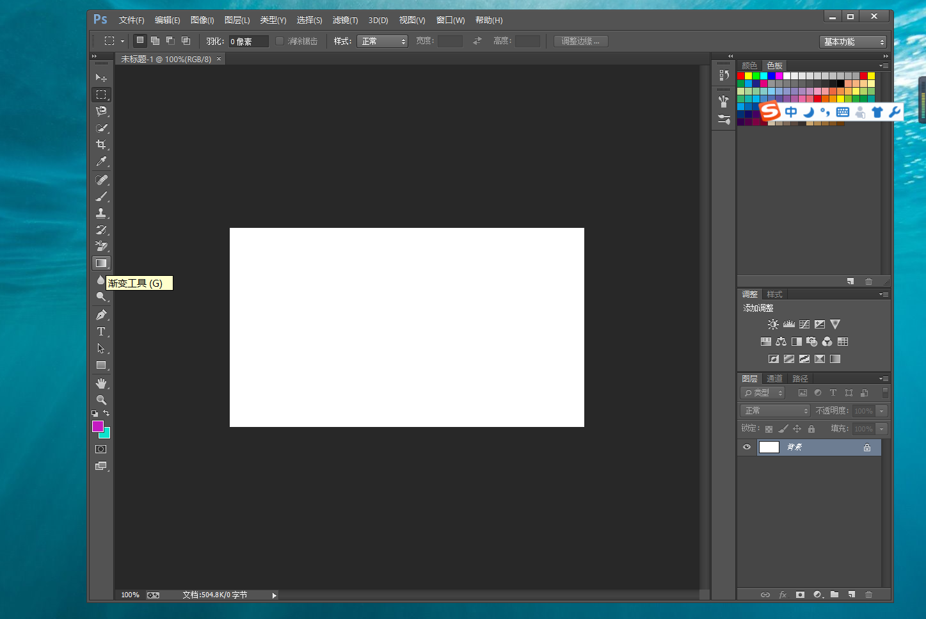
Task: Switch to the 通道 tab
Action: (x=775, y=379)
